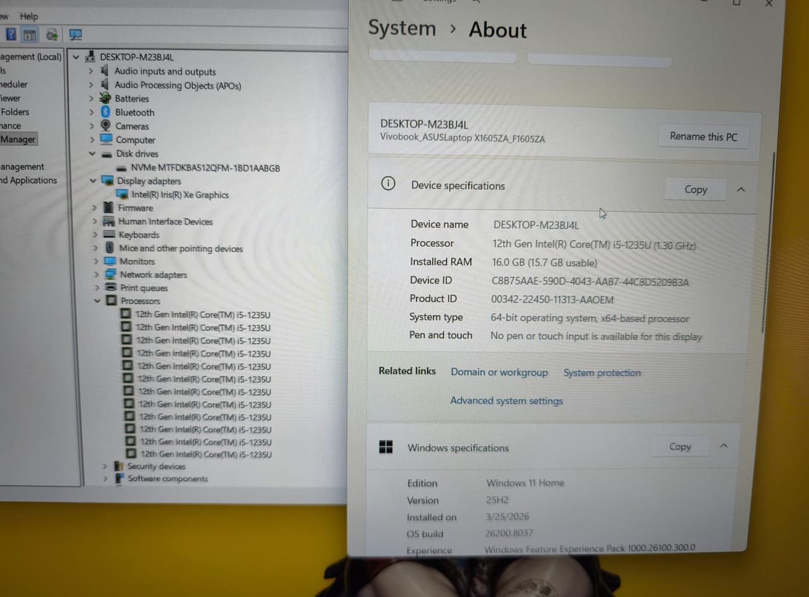Click the printer icon beside Print queues
The image size is (809, 597).
(111, 287)
